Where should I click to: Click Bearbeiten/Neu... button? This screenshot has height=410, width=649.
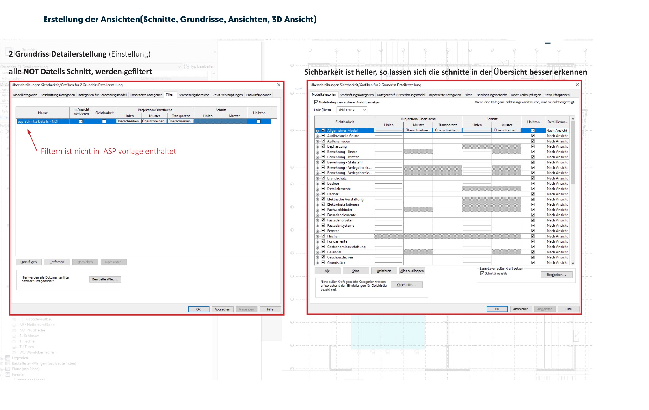[x=105, y=279]
